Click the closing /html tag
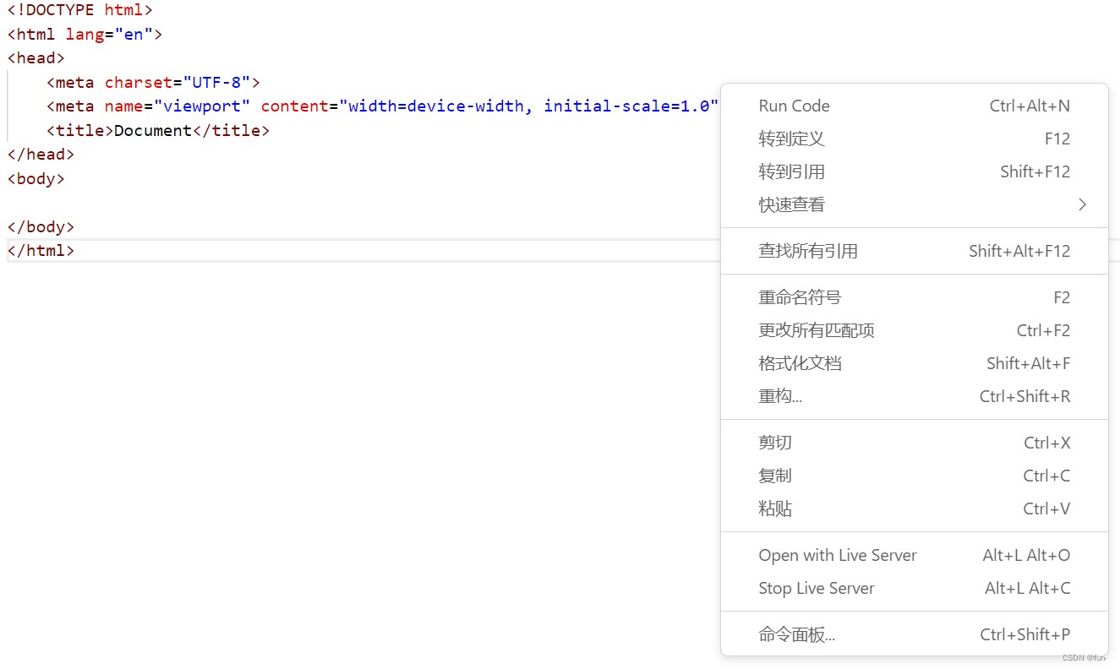The height and width of the screenshot is (669, 1120). tap(41, 251)
